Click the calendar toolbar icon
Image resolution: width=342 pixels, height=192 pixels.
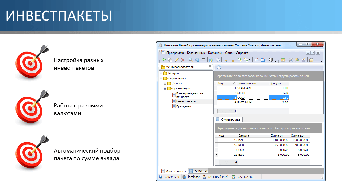[x=283, y=60]
